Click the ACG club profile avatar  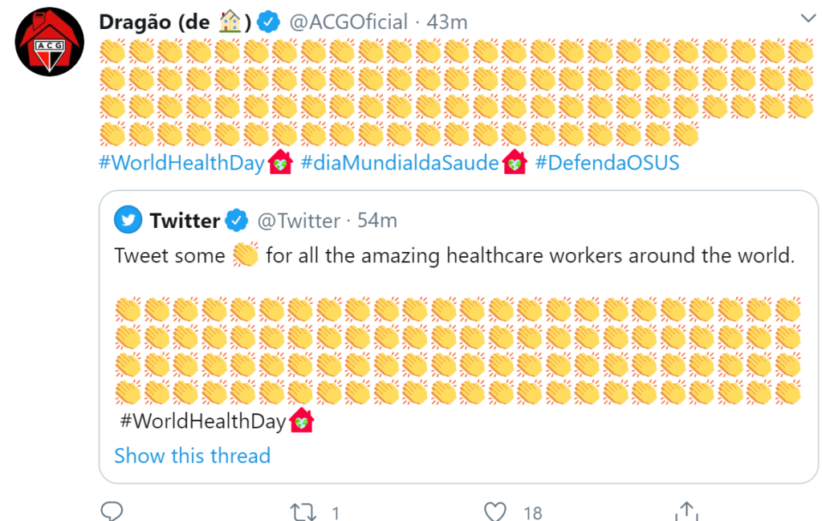click(x=49, y=42)
